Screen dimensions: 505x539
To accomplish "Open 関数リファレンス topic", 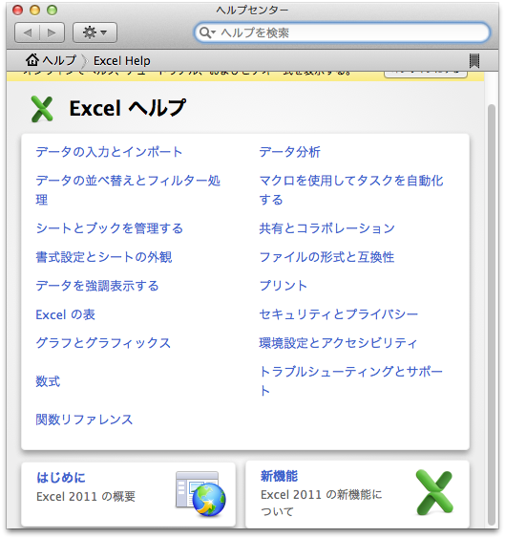I will pos(84,420).
